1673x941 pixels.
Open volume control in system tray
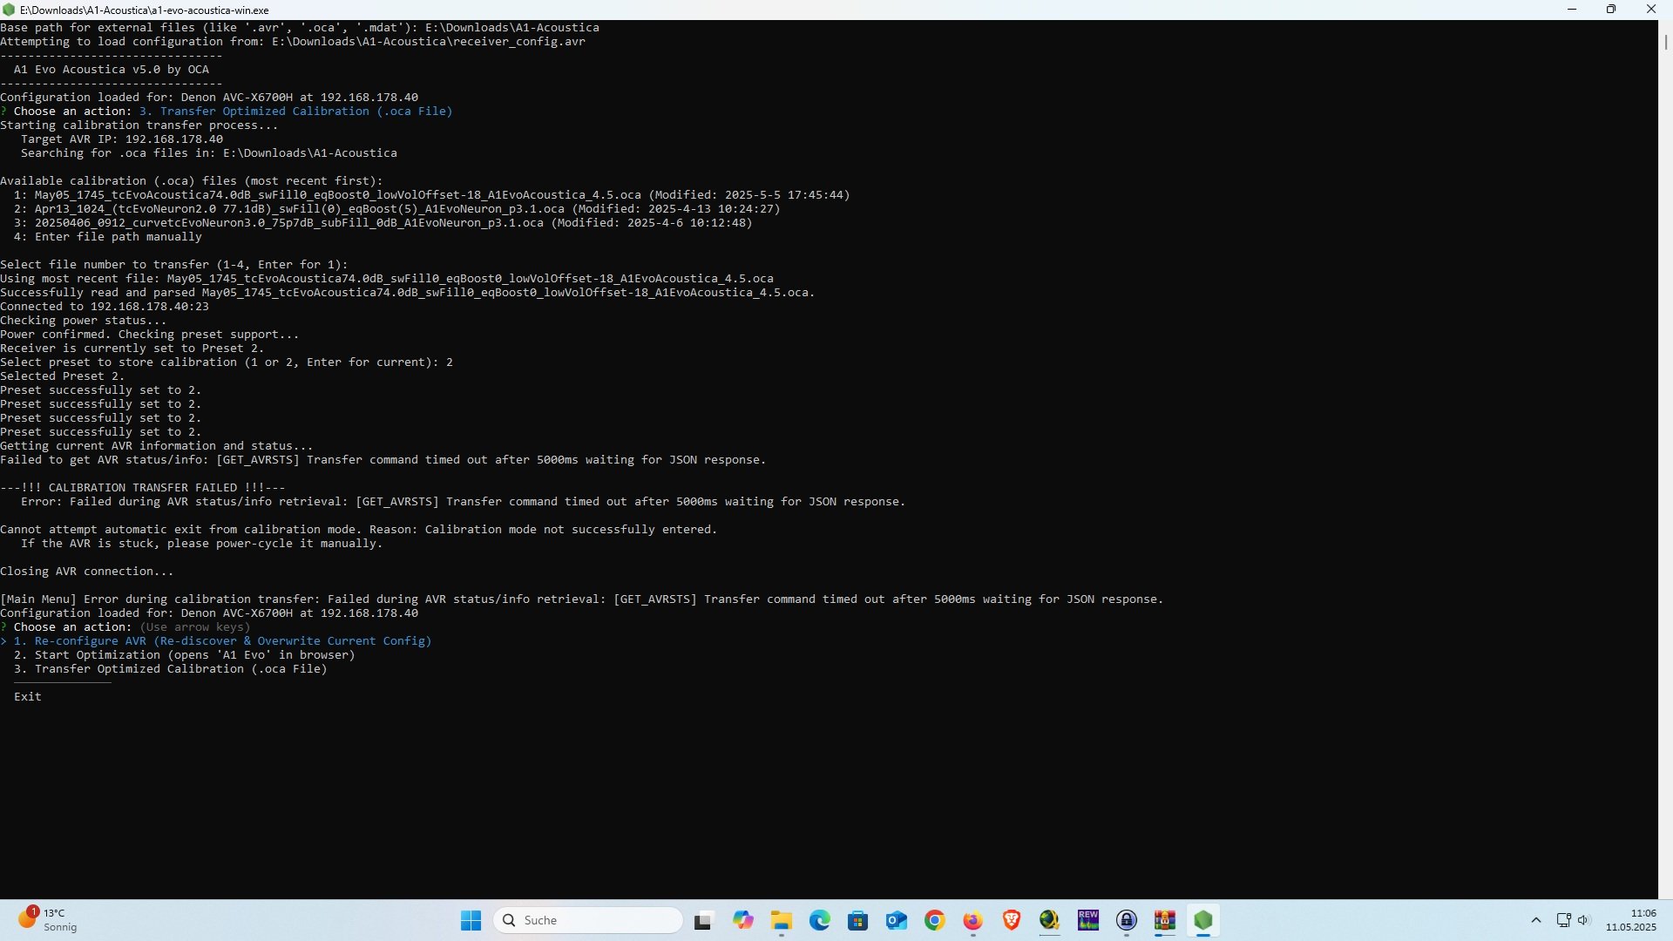(x=1583, y=920)
